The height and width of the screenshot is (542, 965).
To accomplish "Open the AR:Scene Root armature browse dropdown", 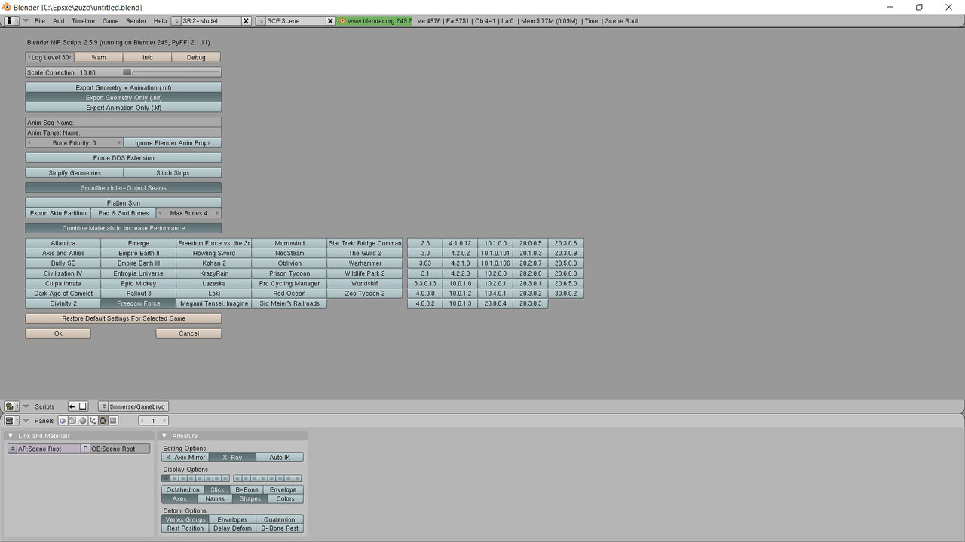I will [x=12, y=449].
